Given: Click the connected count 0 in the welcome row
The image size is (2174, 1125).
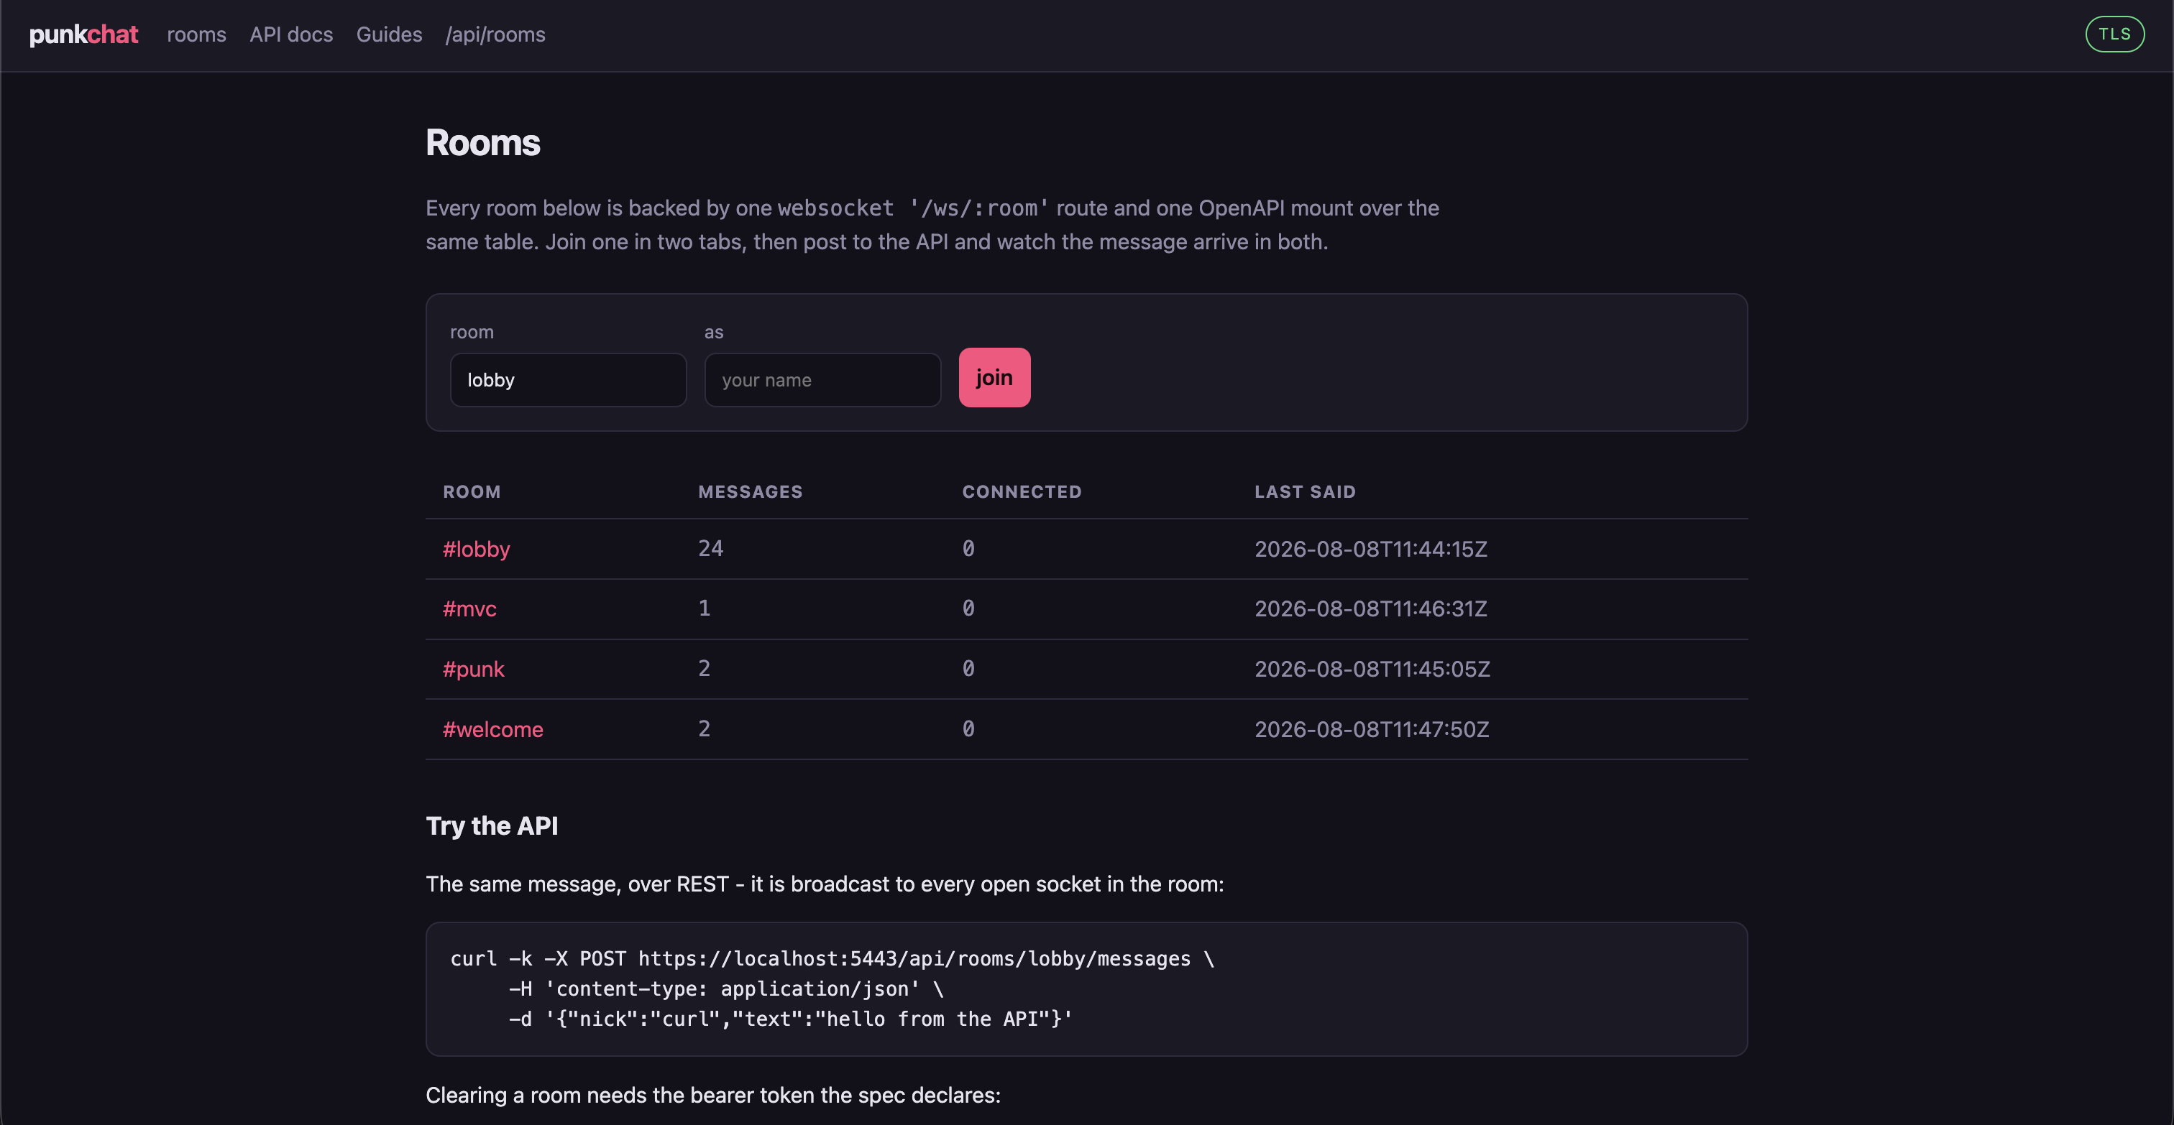Looking at the screenshot, I should (x=969, y=729).
